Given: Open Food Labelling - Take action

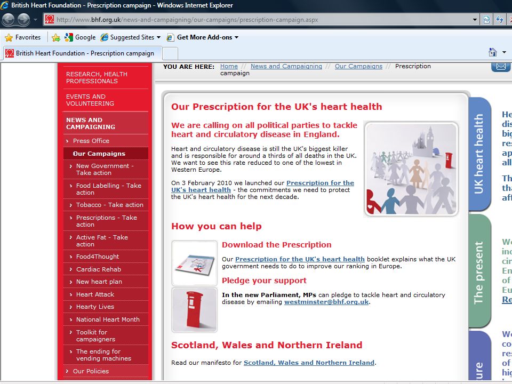Looking at the screenshot, I should point(106,189).
